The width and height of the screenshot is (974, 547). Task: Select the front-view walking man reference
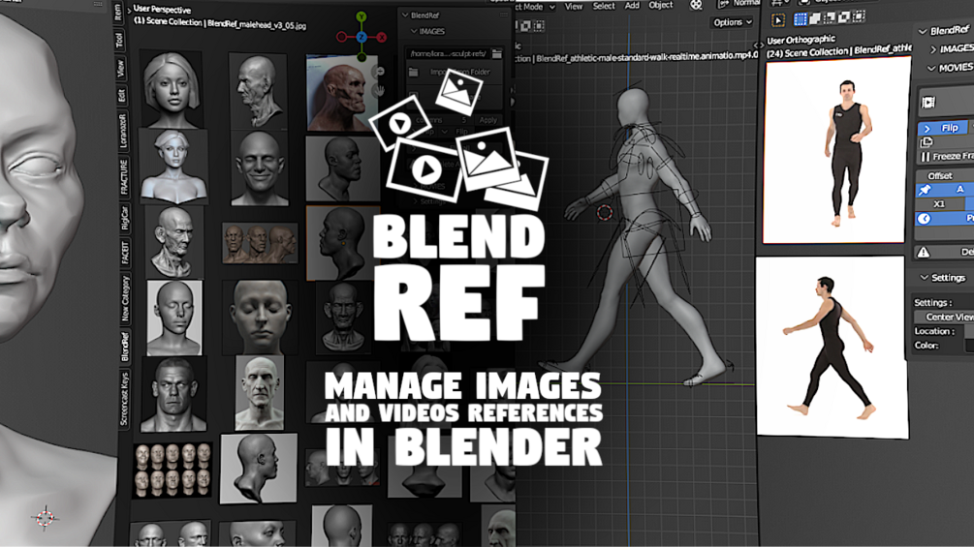tap(836, 151)
